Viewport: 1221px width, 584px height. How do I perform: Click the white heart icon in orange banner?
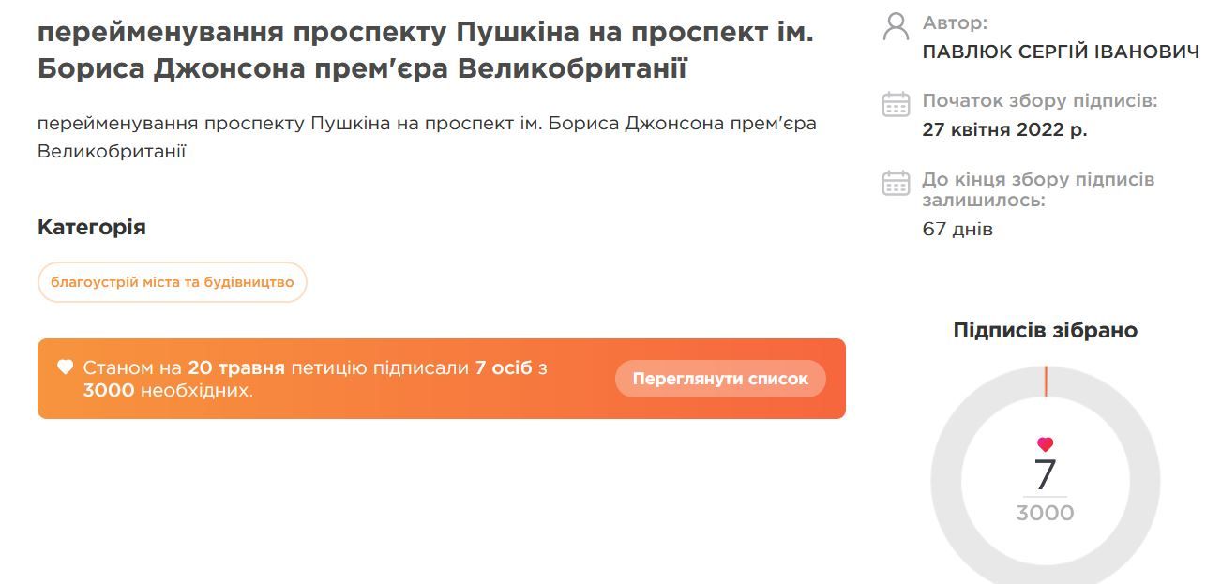(65, 367)
